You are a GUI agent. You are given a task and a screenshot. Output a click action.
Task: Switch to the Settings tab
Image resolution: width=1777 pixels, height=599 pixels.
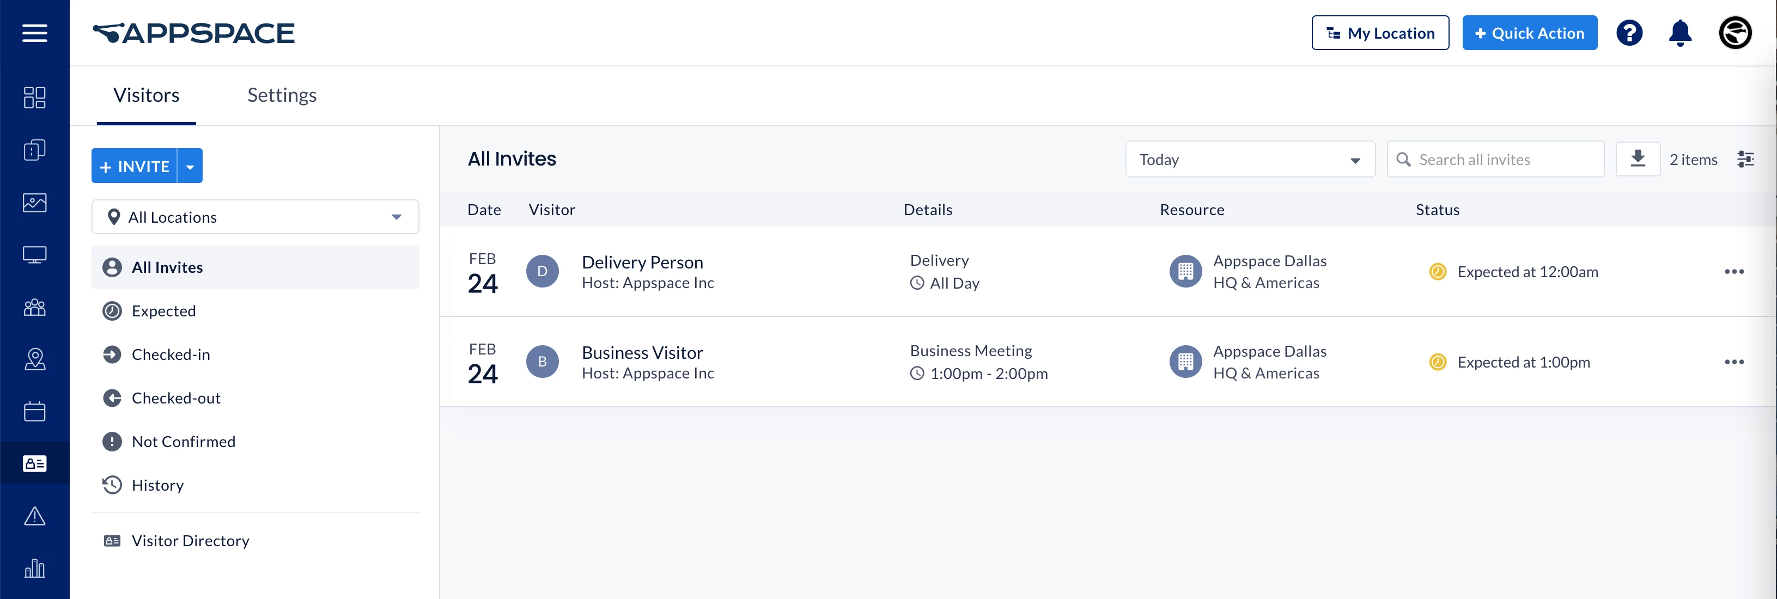click(x=282, y=95)
